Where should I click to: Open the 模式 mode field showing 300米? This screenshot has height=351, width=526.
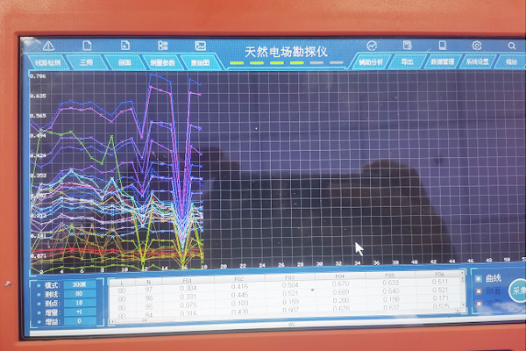click(x=78, y=286)
